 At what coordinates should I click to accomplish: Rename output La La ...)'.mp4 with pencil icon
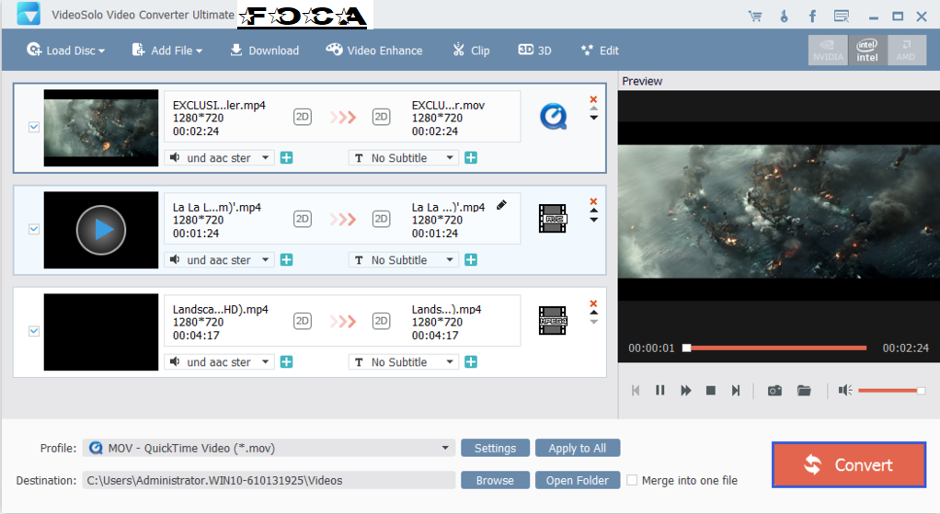coord(502,205)
